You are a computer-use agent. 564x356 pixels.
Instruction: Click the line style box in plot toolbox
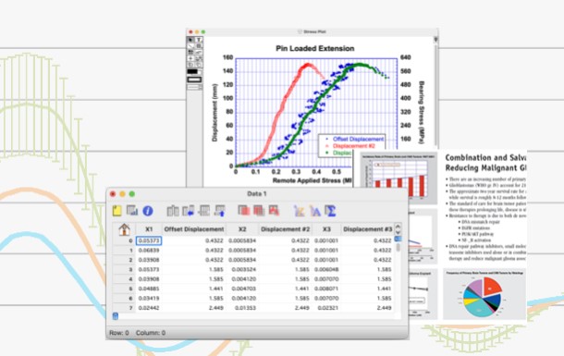[x=194, y=80]
